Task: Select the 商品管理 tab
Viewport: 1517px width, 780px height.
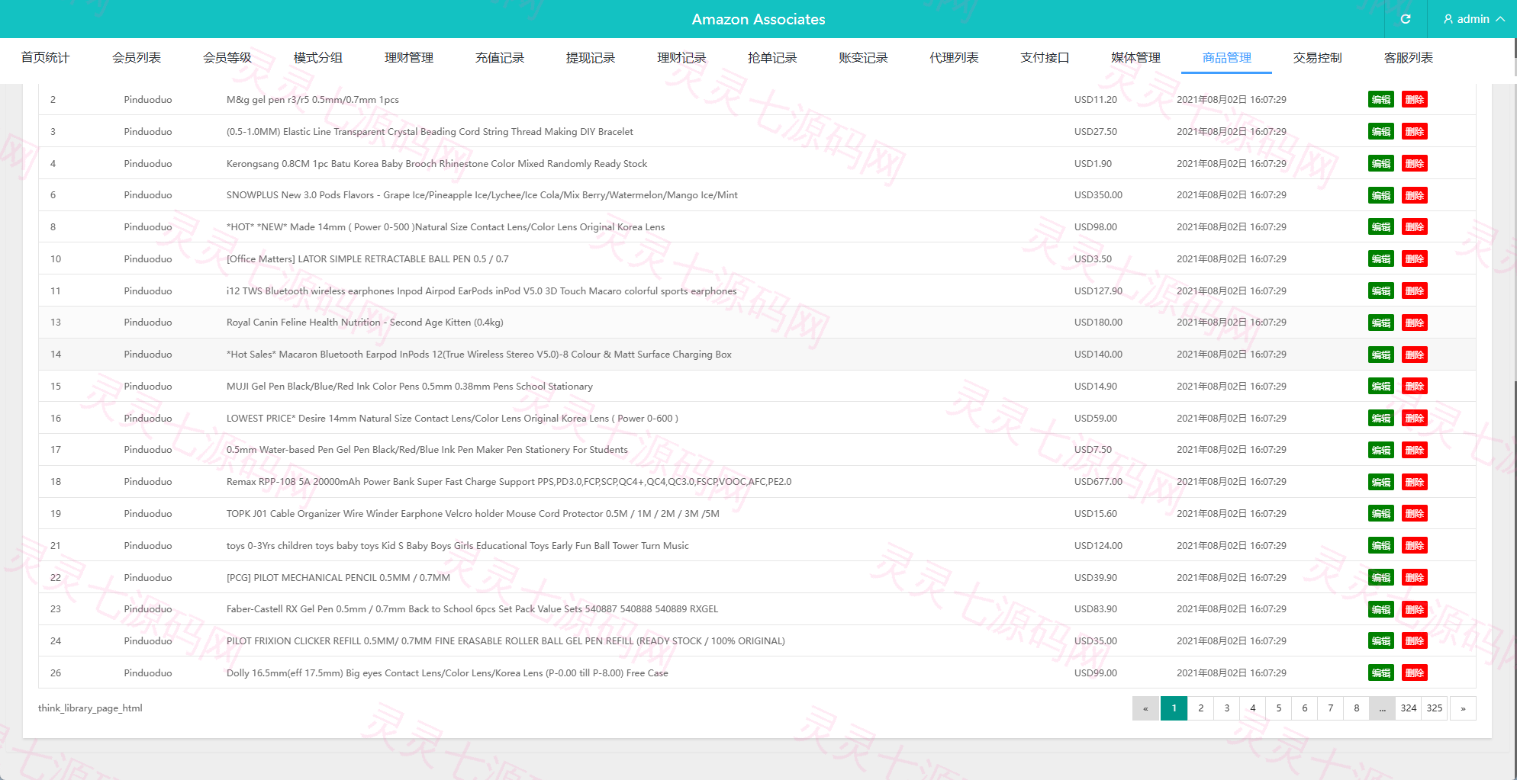Action: [1226, 58]
